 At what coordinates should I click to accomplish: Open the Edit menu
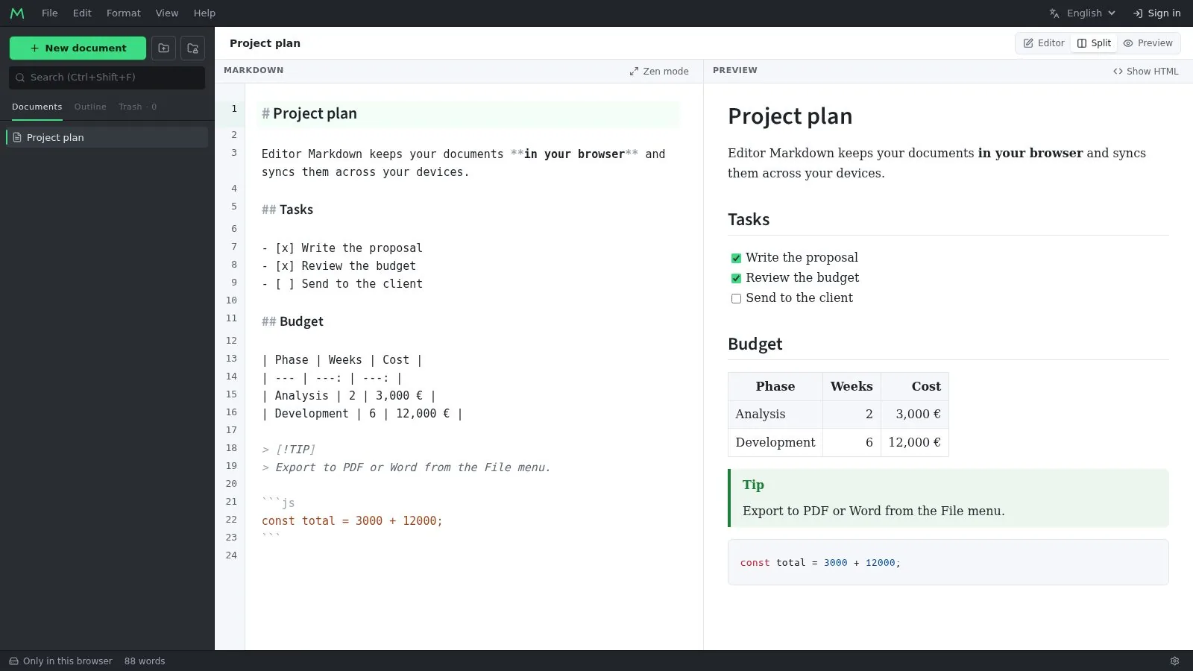click(82, 13)
